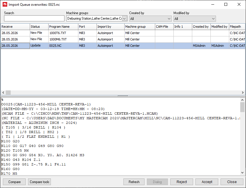Screen dimensions: 246x188
Task: Click the Created by column header
Action: pos(201,27)
